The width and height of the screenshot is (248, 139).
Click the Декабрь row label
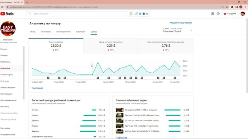pos(35,121)
